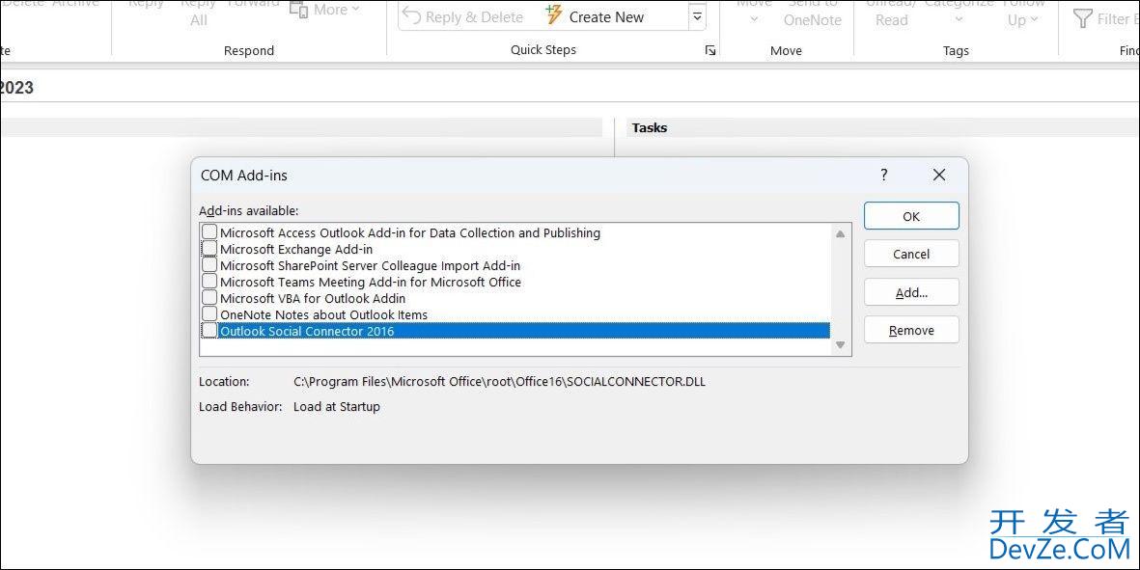Viewport: 1140px width, 570px height.
Task: Open the Categorize dropdown arrow
Action: click(959, 19)
